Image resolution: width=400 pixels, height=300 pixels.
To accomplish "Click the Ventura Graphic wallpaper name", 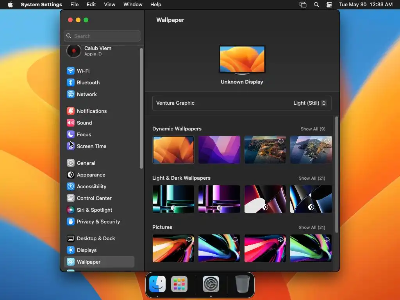I will 175,103.
